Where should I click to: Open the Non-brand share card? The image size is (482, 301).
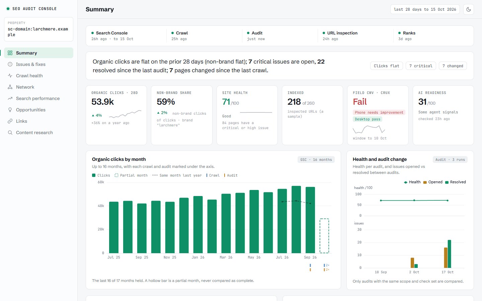[182, 115]
